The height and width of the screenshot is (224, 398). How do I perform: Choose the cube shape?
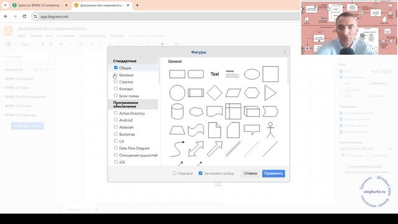coord(252,111)
